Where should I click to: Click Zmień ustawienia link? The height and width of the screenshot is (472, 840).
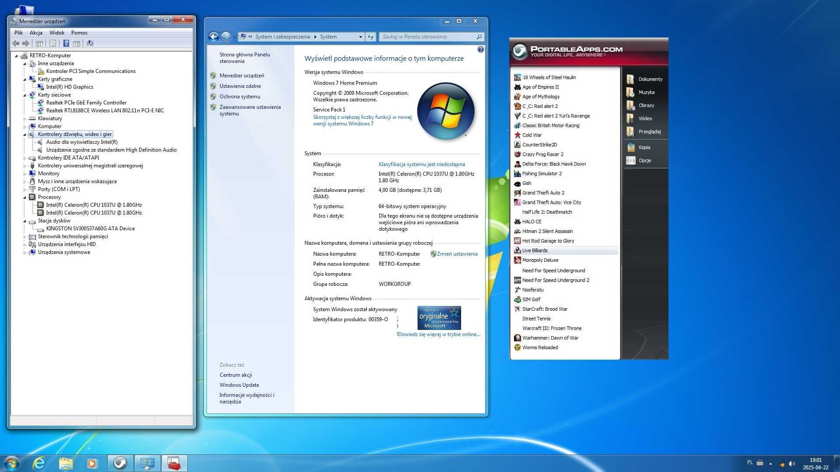pyautogui.click(x=457, y=254)
